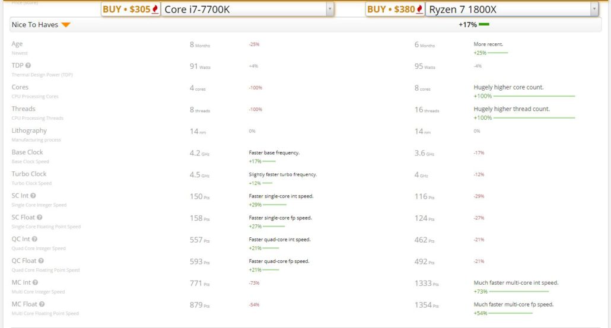Click 'Much faster multi-core fp speed.' text

[x=514, y=305]
